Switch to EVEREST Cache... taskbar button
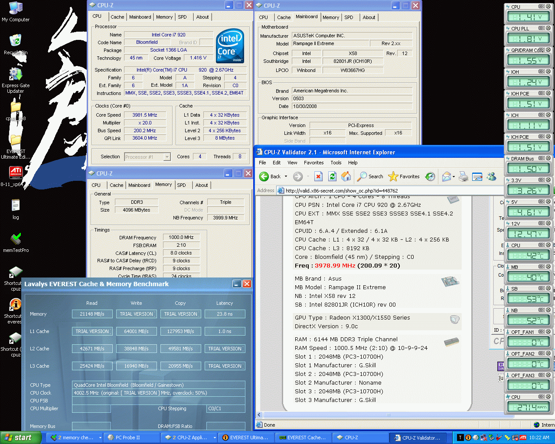This screenshot has width=555, height=444. click(304, 437)
